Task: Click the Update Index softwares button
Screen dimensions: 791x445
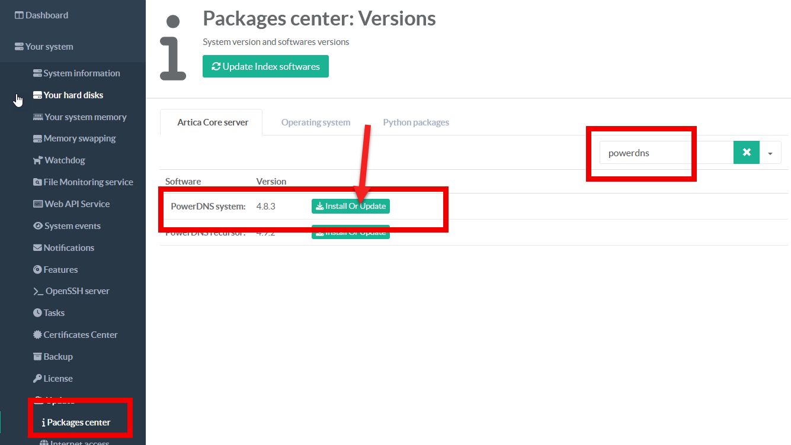Action: (265, 66)
